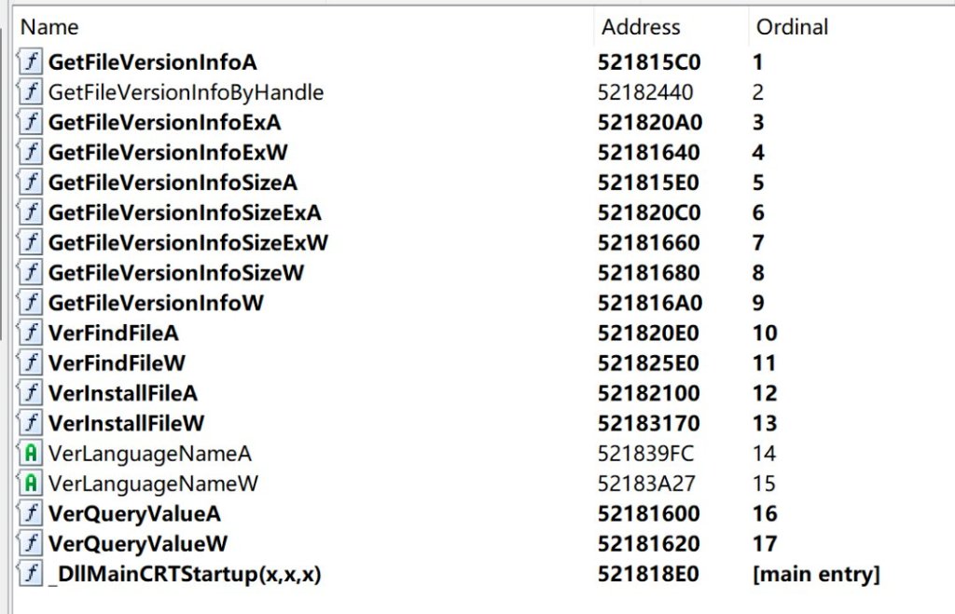Click the function icon beside GetFileVersionInfoSizeExW

(31, 242)
